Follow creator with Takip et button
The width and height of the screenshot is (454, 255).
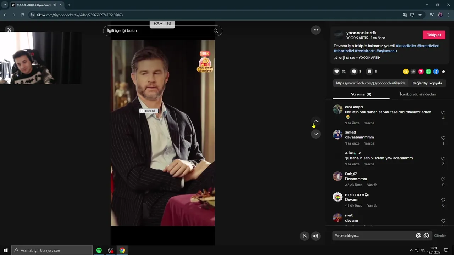[434, 35]
